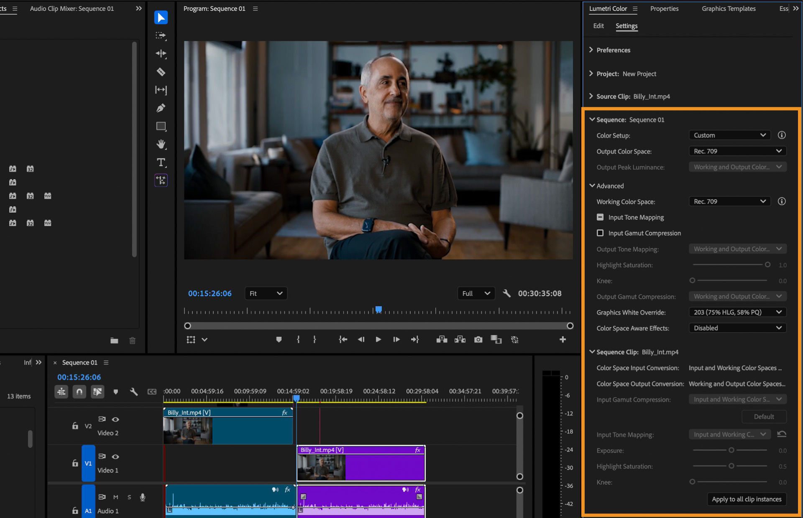The height and width of the screenshot is (518, 803).
Task: Hide the Video 2 track output
Action: point(116,419)
